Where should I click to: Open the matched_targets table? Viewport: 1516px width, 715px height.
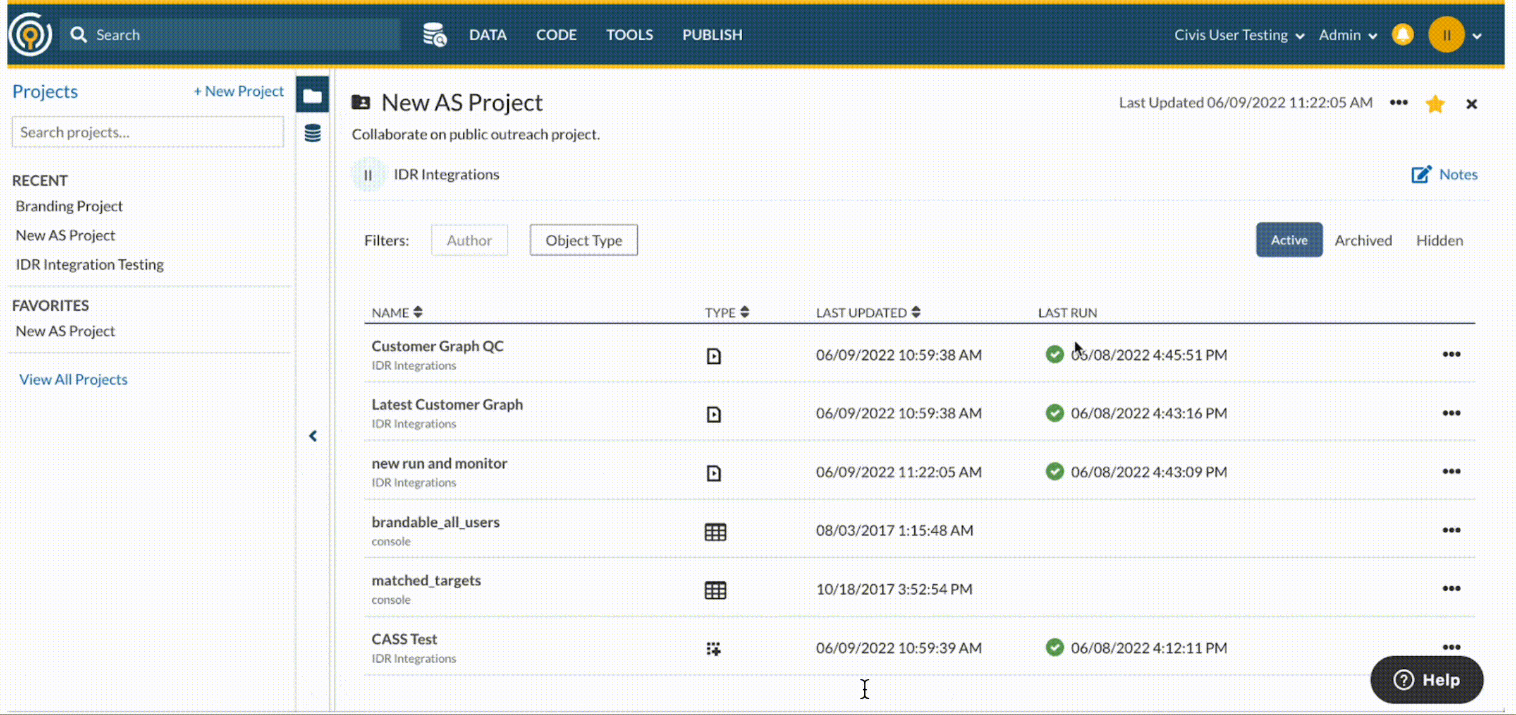click(426, 580)
